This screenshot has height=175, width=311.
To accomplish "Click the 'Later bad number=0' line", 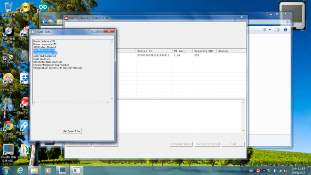I will click(x=45, y=56).
